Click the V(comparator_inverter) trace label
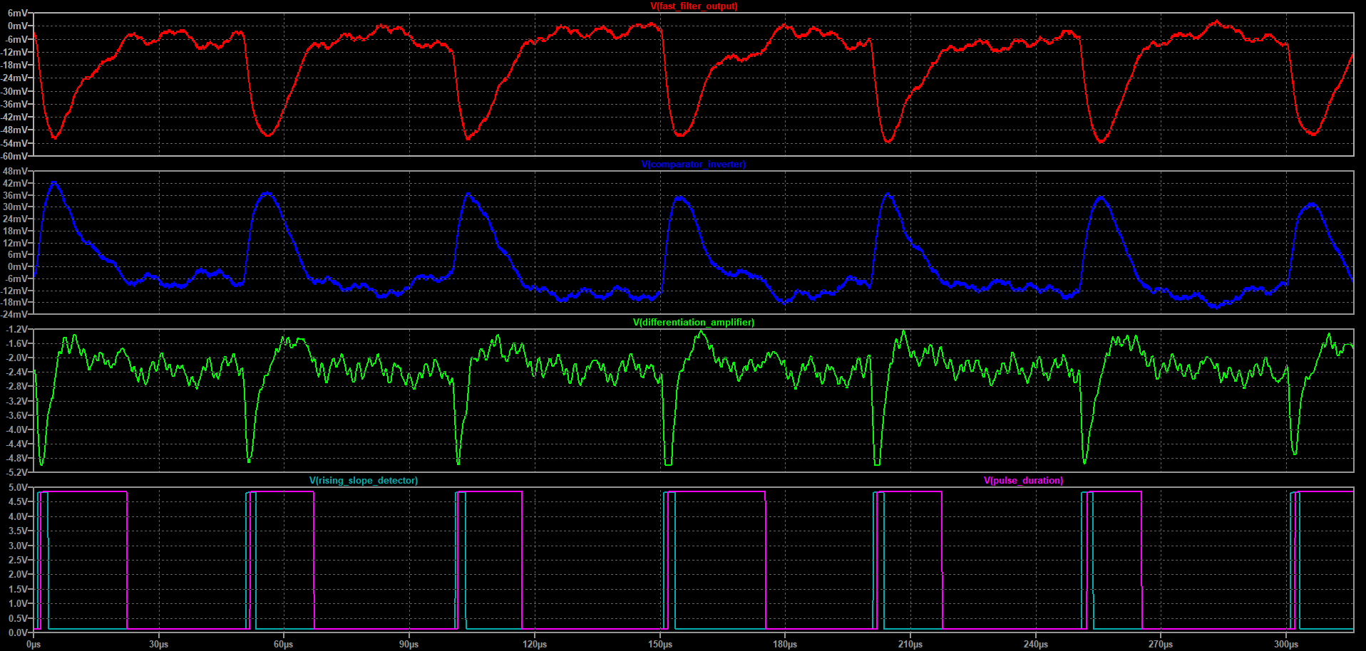Viewport: 1366px width, 651px height. pyautogui.click(x=694, y=165)
